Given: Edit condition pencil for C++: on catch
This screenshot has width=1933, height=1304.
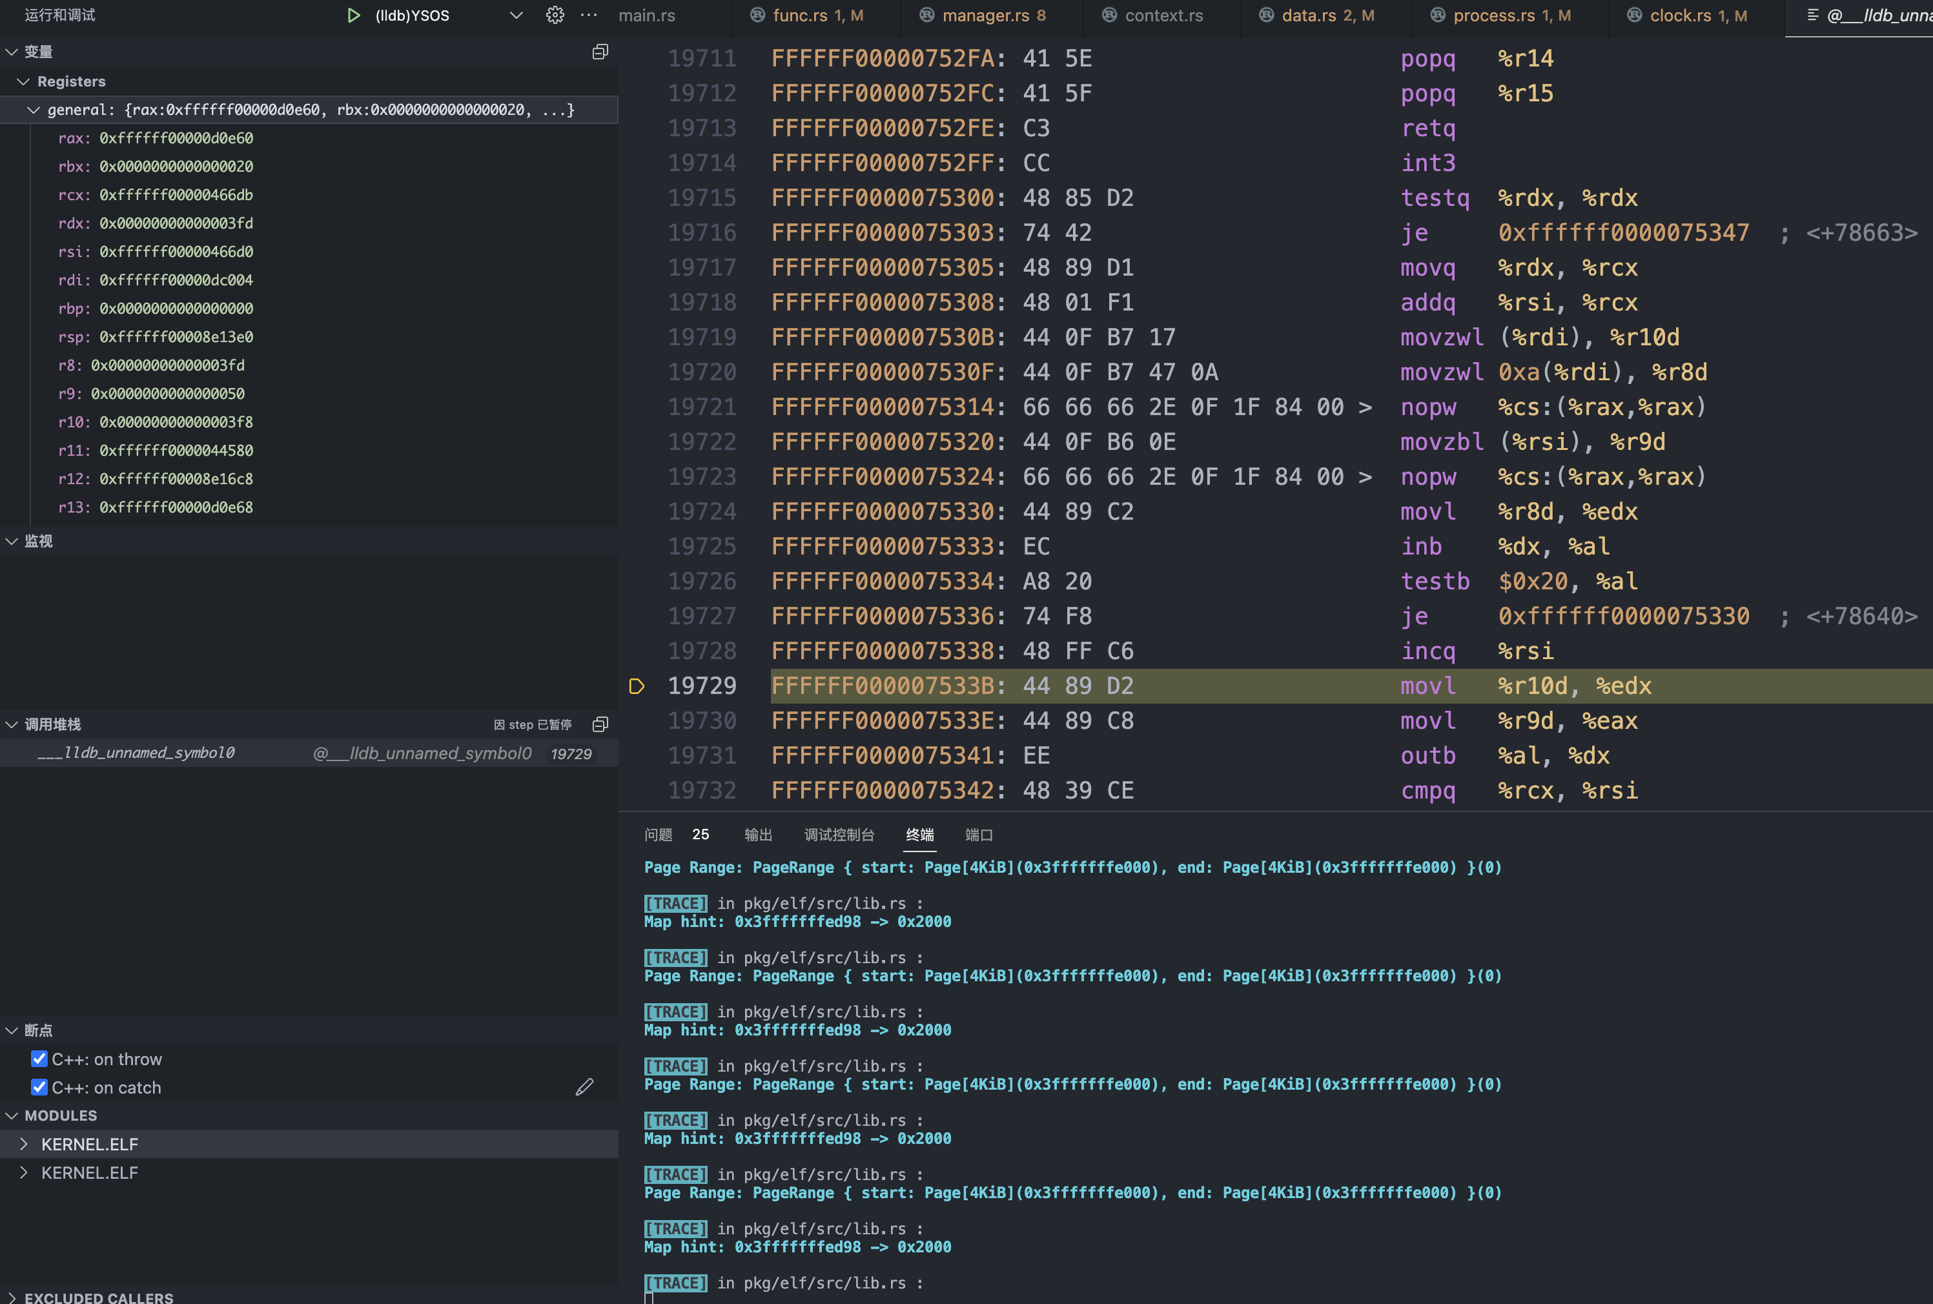Looking at the screenshot, I should 585,1087.
